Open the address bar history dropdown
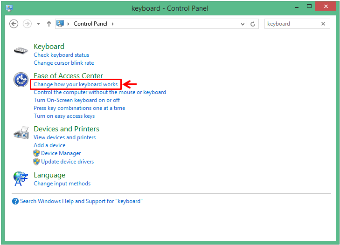Viewport: 340px width, 245px height. (243, 24)
